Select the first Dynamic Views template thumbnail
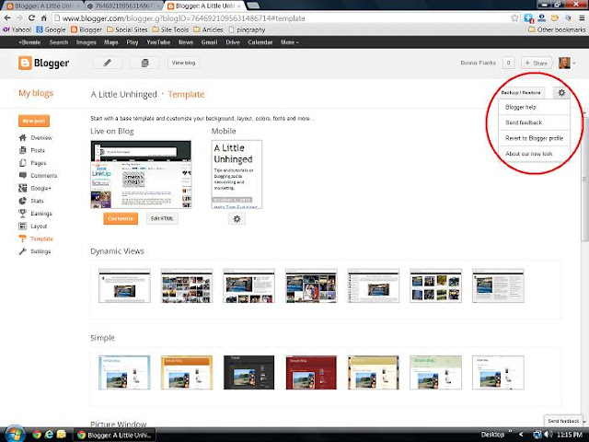 tap(124, 285)
